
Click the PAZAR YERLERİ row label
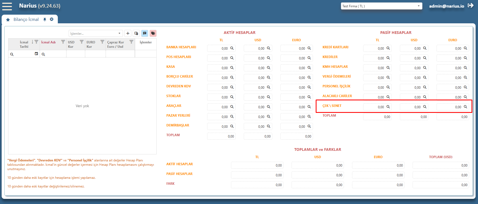[178, 116]
